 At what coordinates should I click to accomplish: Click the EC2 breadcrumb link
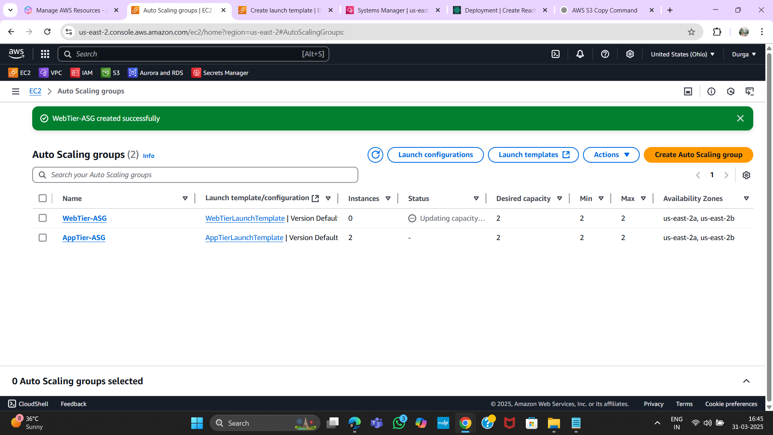pos(35,91)
